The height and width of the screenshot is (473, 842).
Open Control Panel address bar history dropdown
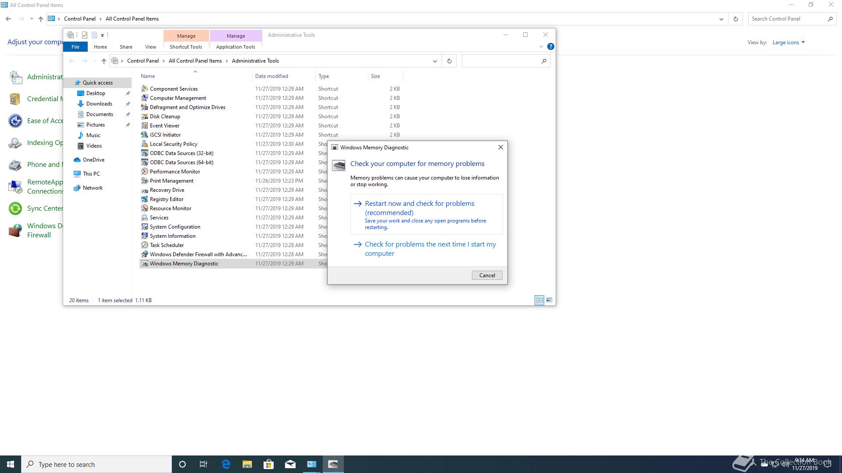pyautogui.click(x=721, y=19)
